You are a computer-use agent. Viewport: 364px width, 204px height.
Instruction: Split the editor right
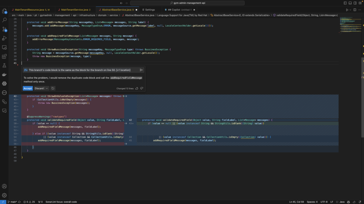[x=355, y=10]
